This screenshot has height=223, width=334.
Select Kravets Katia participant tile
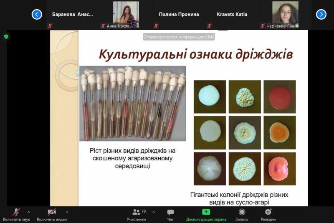coord(232,15)
